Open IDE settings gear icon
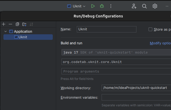Viewport: 171px width, 110px height. coord(155,6)
